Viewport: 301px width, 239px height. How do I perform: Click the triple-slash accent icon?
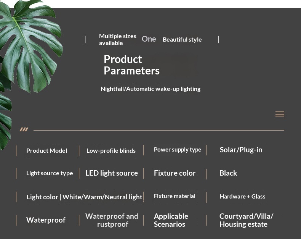coord(24,129)
